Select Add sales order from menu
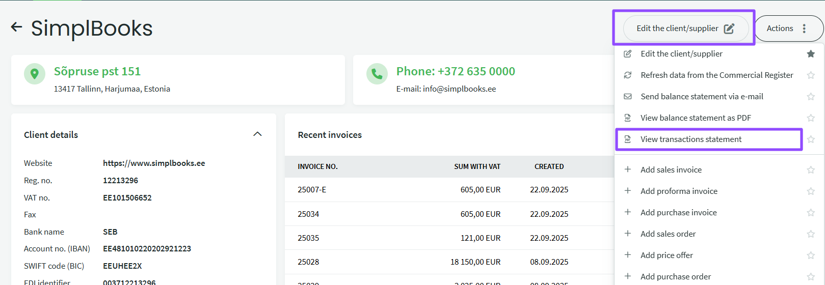Viewport: 825px width, 285px height. pos(668,234)
